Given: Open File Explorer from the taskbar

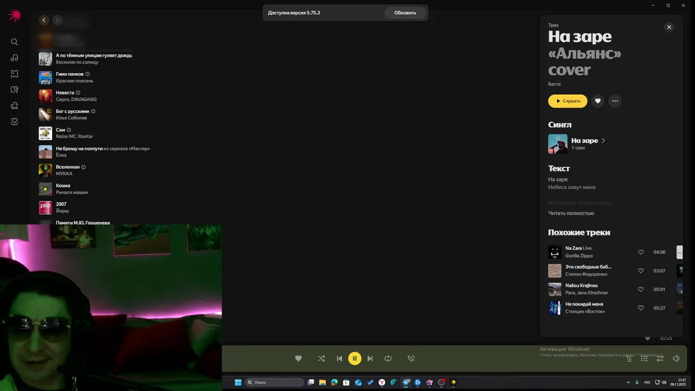Looking at the screenshot, I should [323, 382].
